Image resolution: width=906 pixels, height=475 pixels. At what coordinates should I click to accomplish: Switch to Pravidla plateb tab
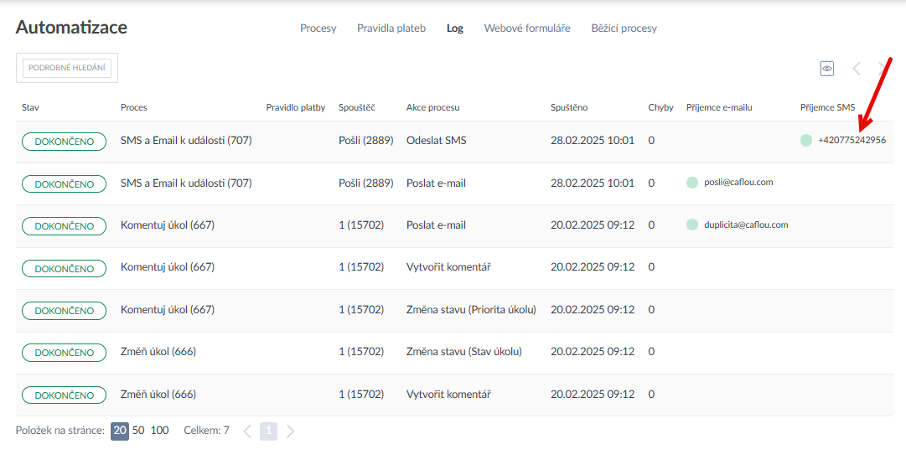pyautogui.click(x=391, y=28)
